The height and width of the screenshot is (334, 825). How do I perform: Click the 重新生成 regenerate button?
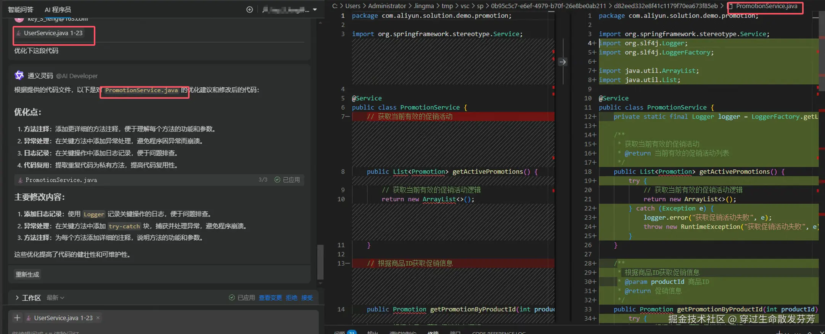27,275
